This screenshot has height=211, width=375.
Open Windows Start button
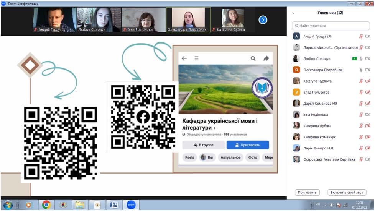coord(8,205)
